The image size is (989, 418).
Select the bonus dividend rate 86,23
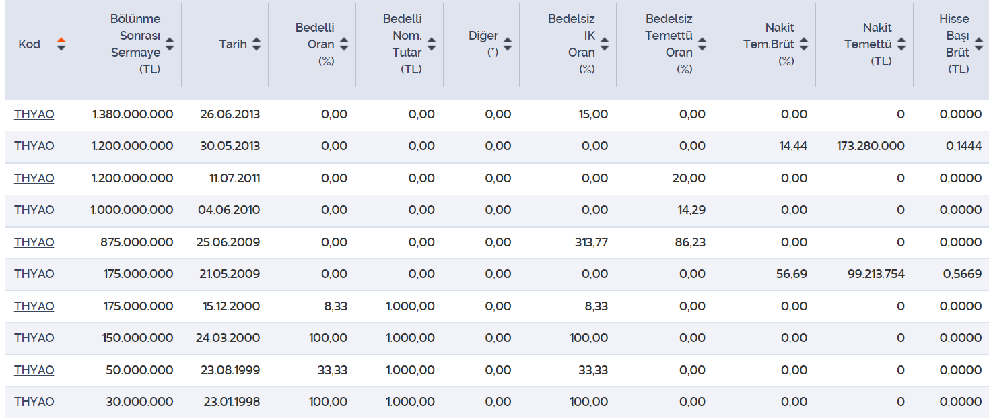point(691,242)
